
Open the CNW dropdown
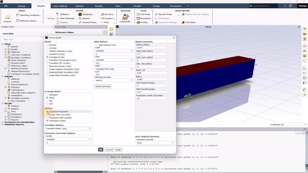114,60
